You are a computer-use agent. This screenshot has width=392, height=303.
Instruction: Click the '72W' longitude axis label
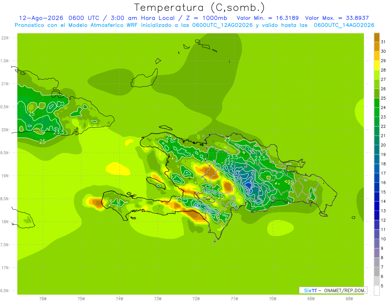196,299
